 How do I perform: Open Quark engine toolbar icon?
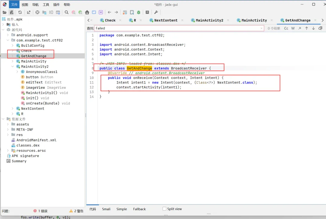[x=132, y=12]
